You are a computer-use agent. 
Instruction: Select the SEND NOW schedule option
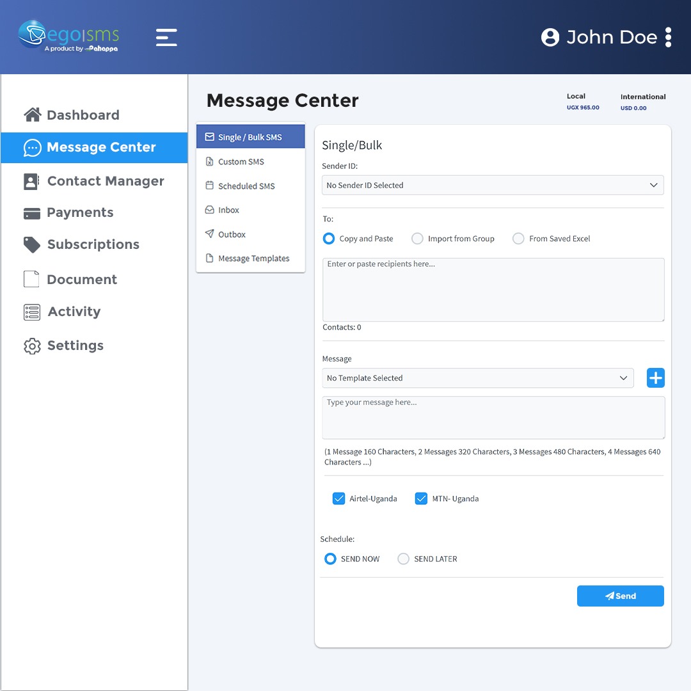[330, 559]
